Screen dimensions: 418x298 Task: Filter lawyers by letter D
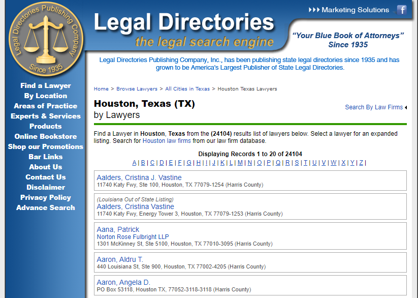point(162,163)
